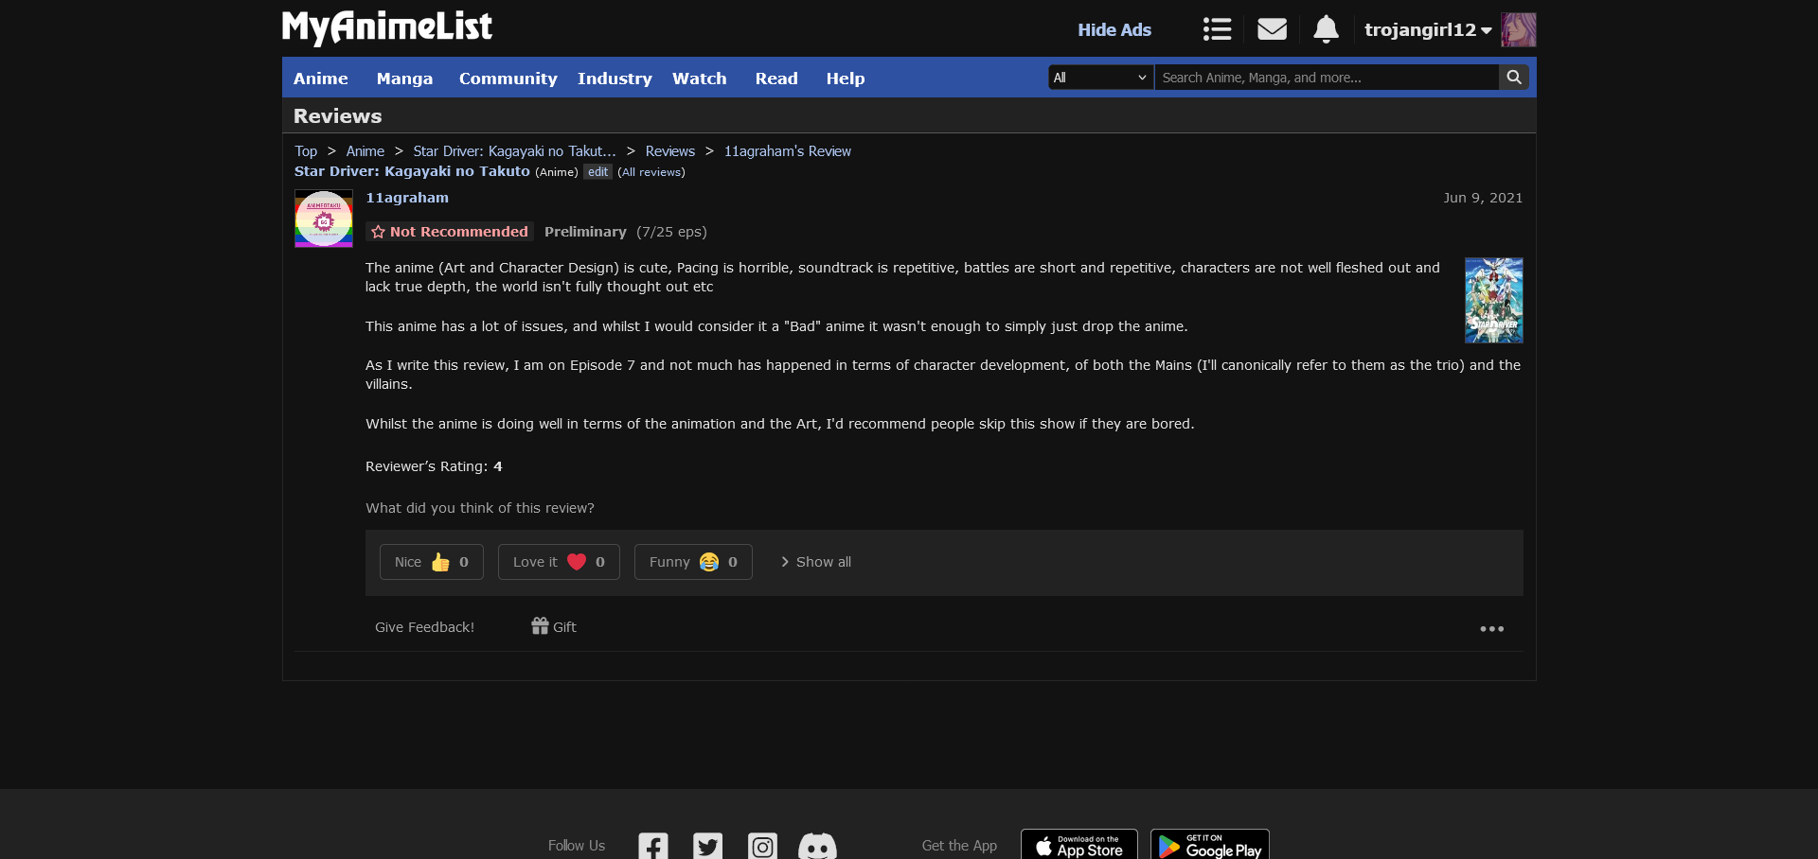Viewport: 1818px width, 859px height.
Task: Open trojangirl12 profile avatar image
Action: [1518, 29]
